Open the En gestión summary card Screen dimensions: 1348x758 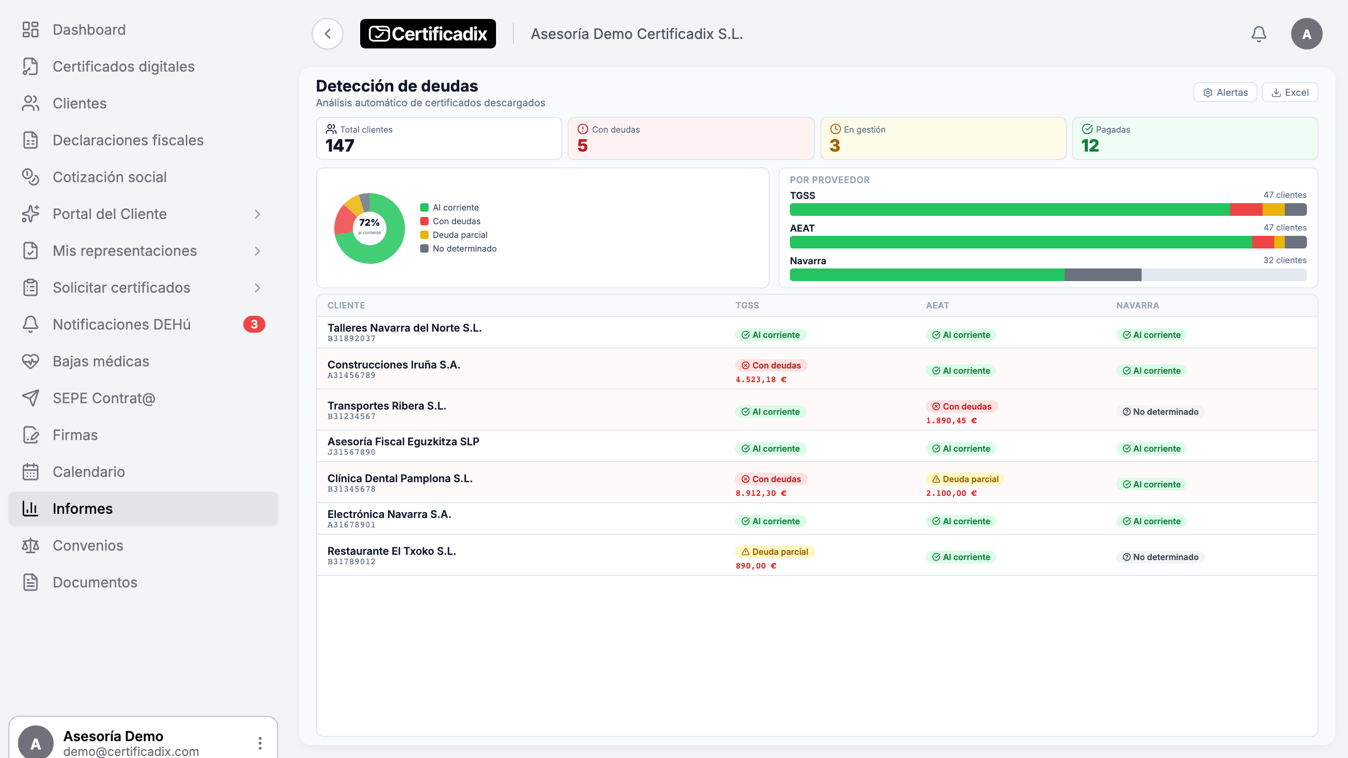[943, 138]
